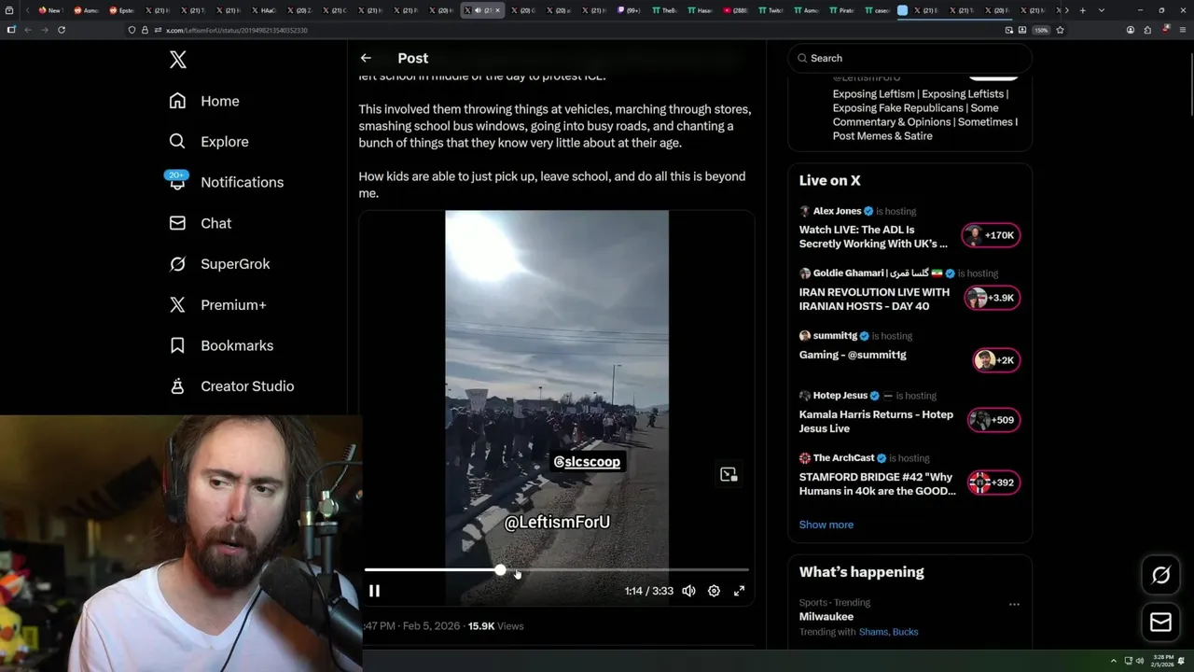Open the list all tabs dropdown
The width and height of the screenshot is (1194, 672).
pyautogui.click(x=1102, y=10)
